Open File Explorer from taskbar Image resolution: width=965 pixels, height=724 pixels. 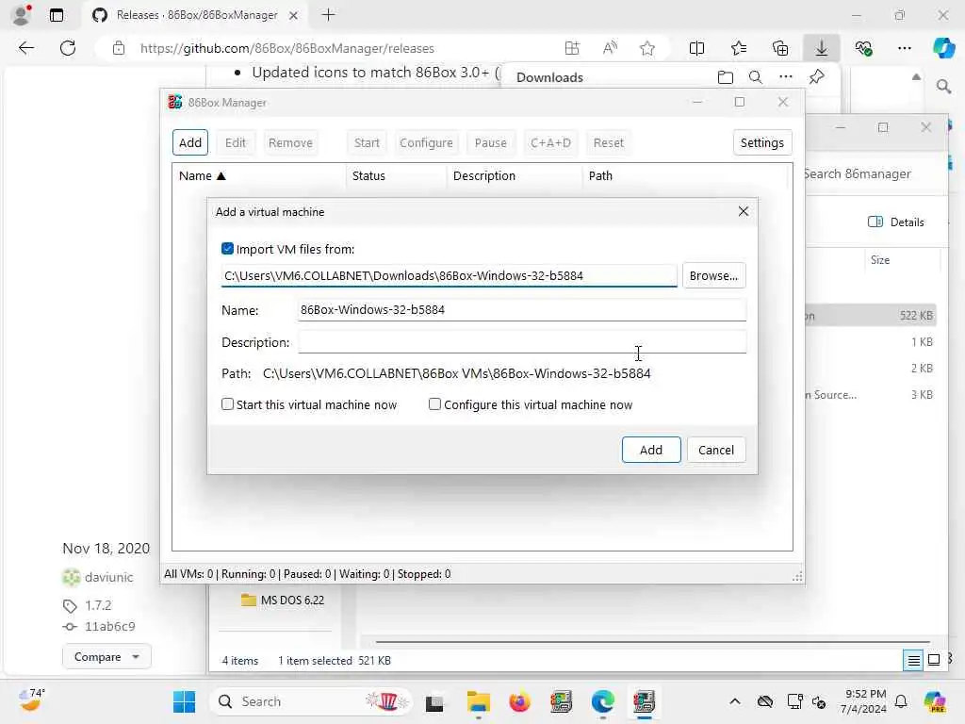point(478,701)
